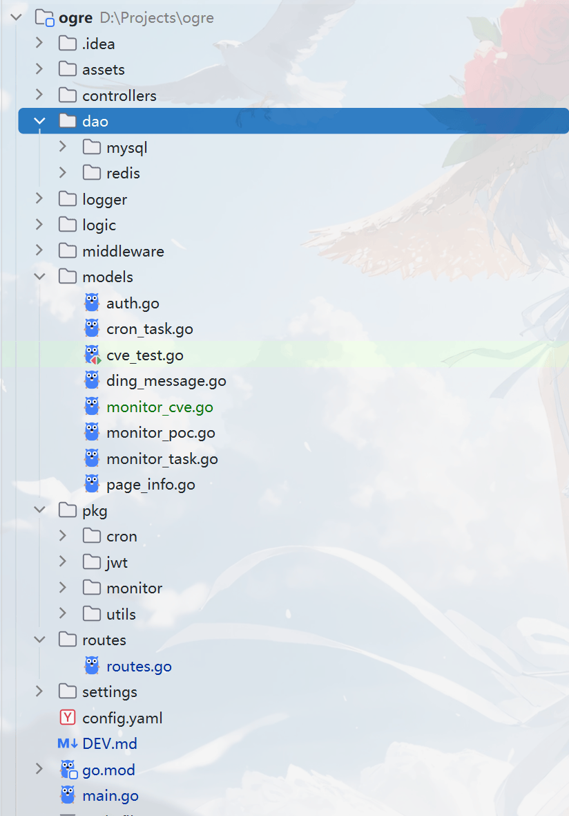Expand the logger folder arrow
The image size is (569, 816).
[x=39, y=198]
